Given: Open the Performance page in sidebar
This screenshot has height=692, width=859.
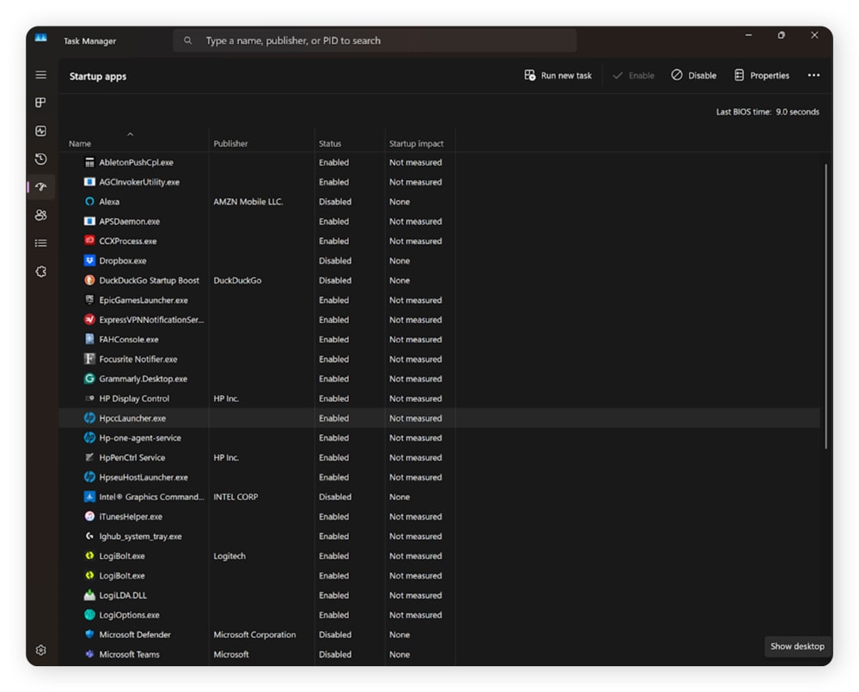Looking at the screenshot, I should pyautogui.click(x=41, y=131).
